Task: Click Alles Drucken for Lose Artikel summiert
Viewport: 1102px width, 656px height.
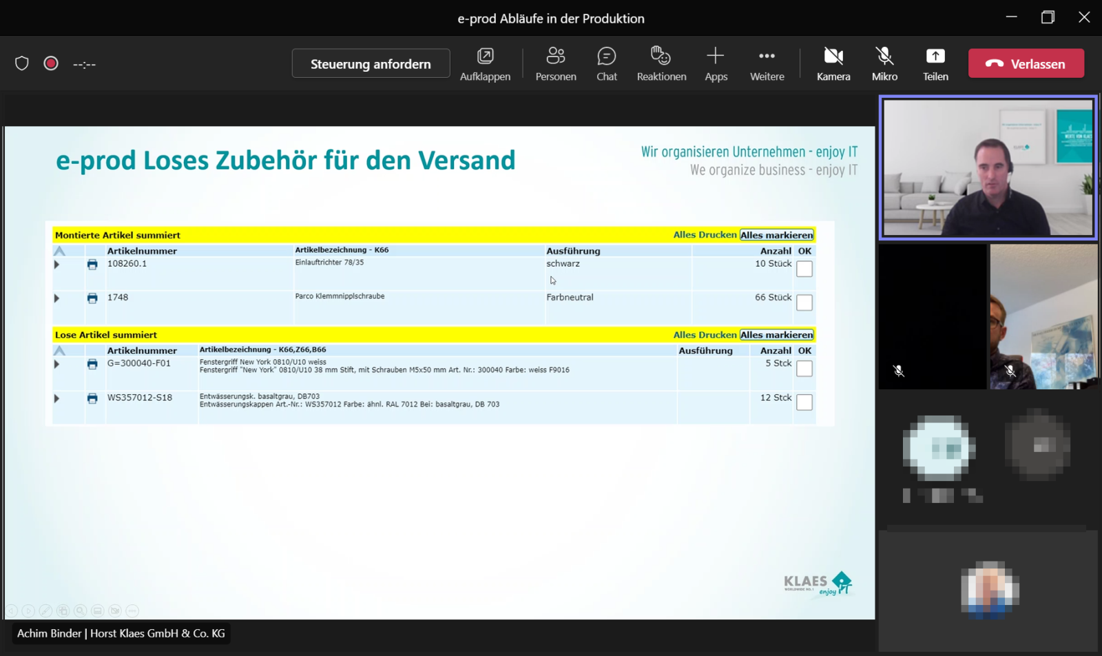Action: point(705,335)
